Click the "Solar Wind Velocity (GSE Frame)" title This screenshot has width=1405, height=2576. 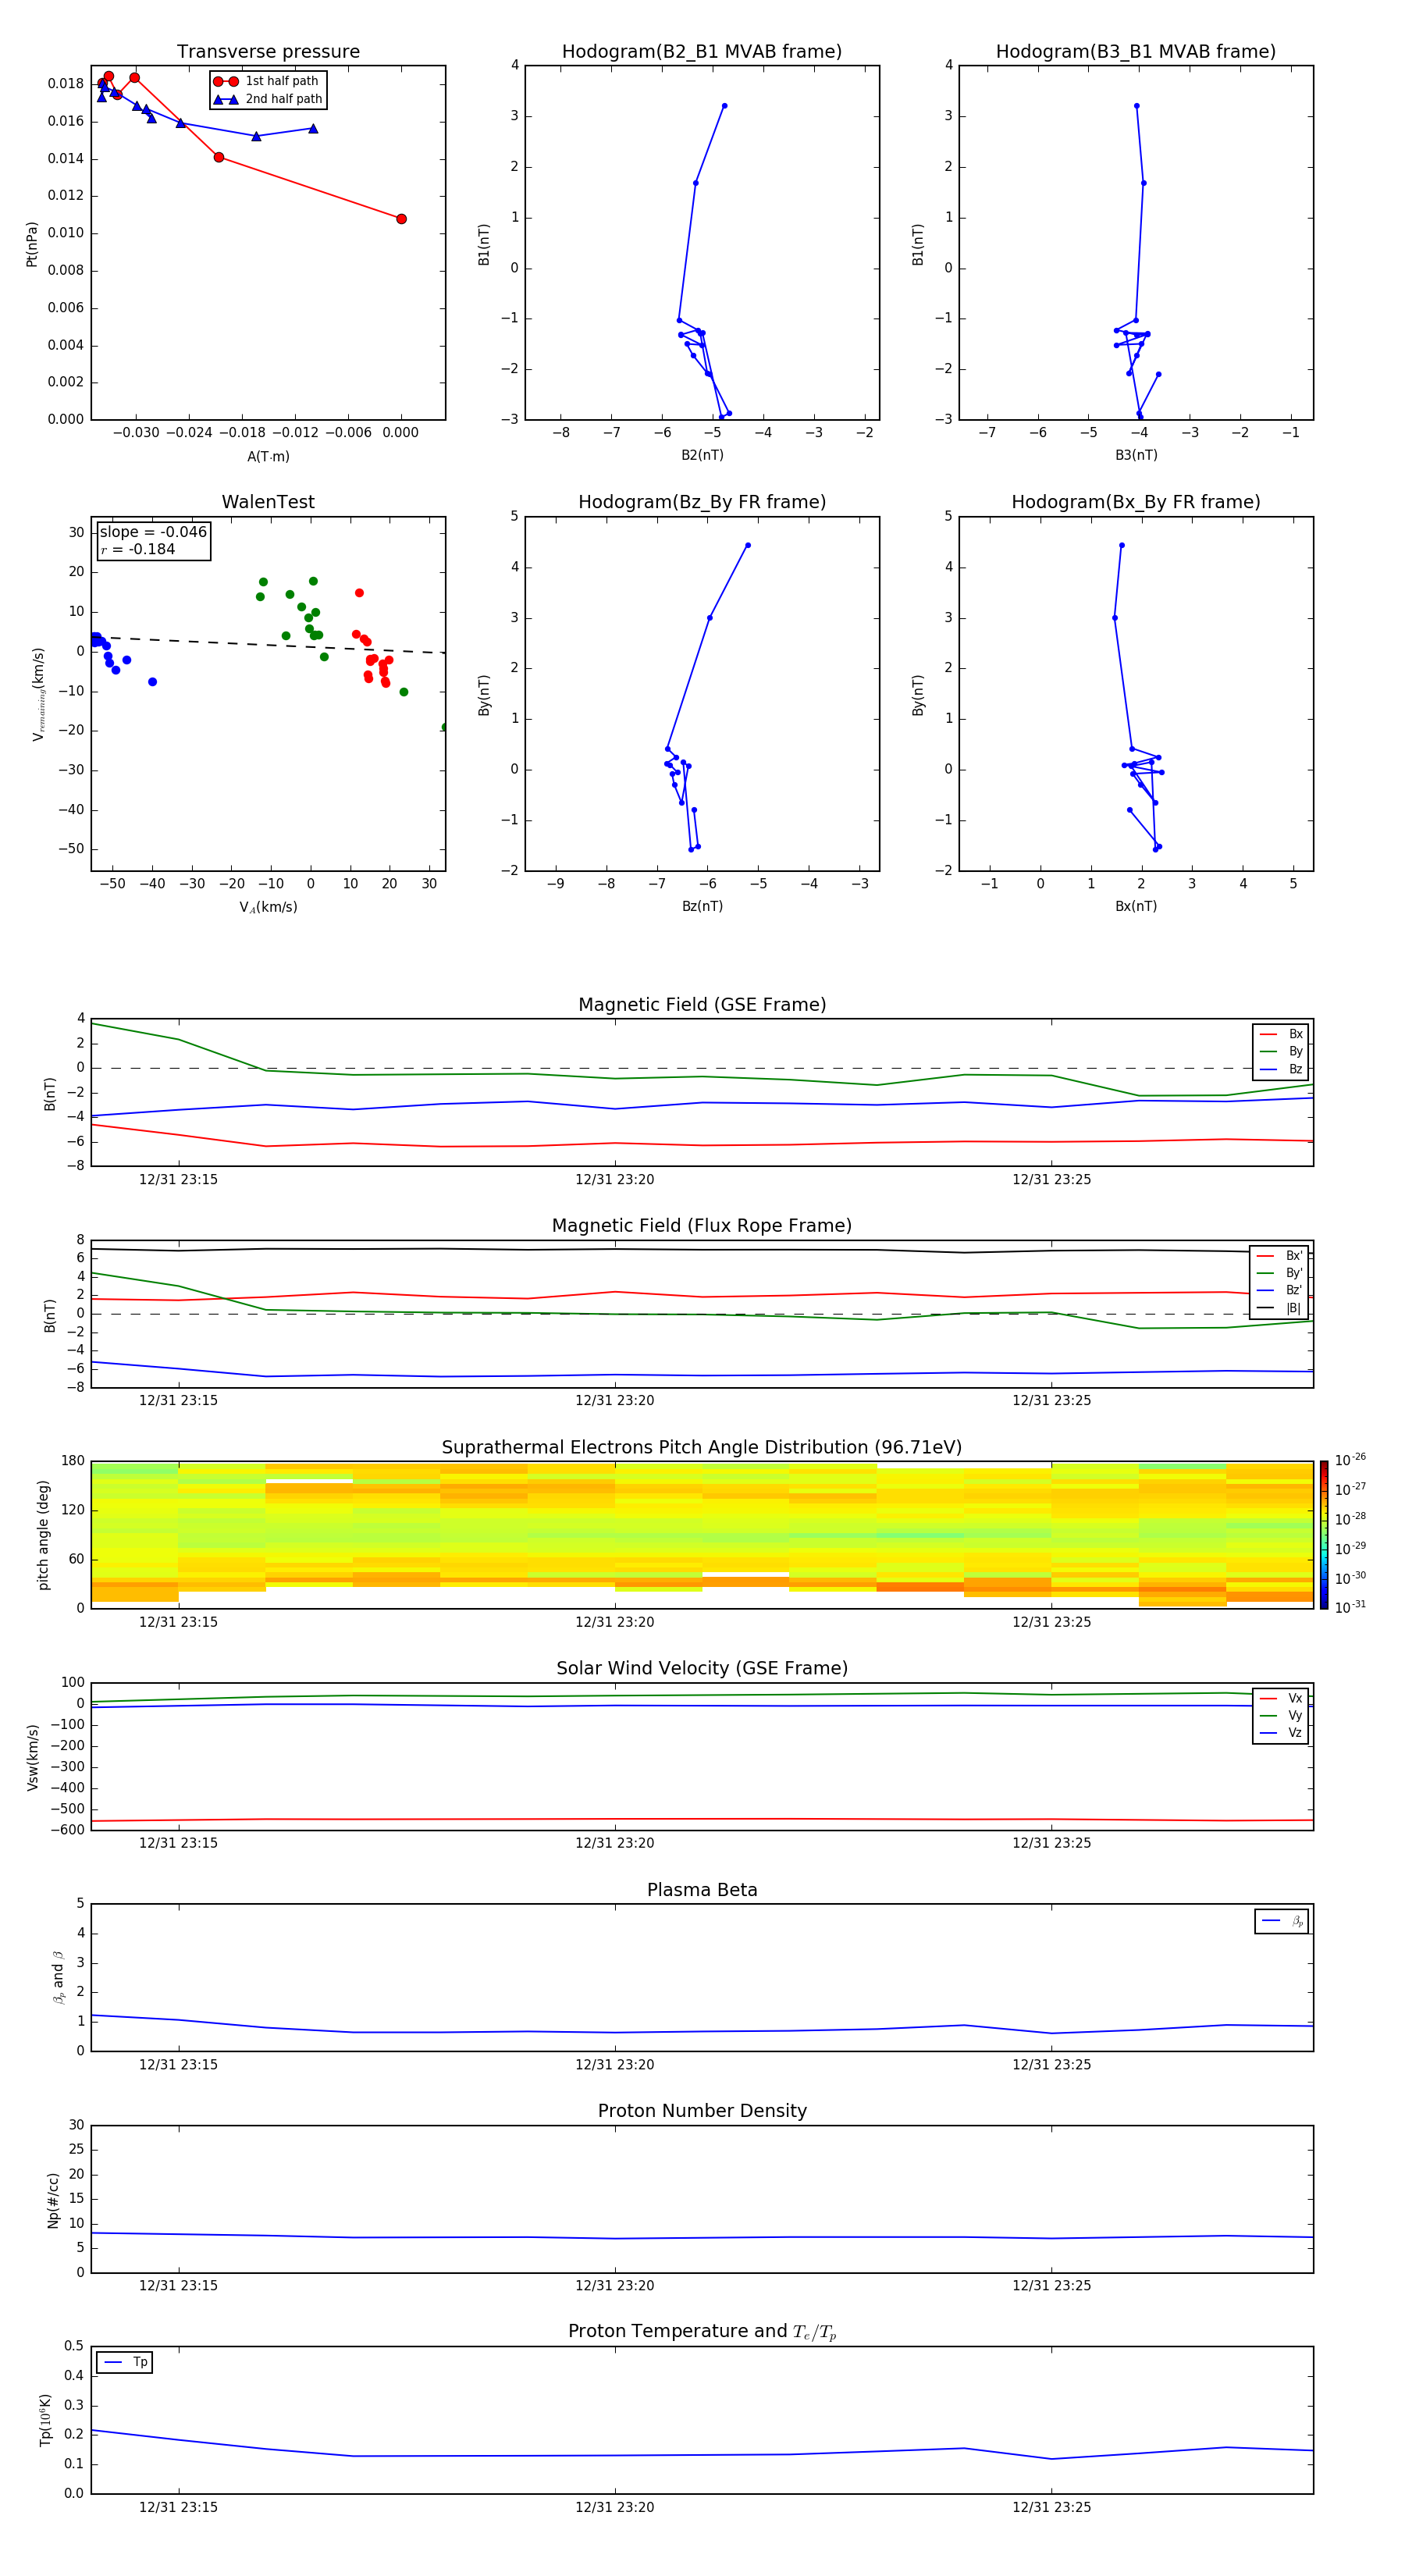(x=702, y=1668)
